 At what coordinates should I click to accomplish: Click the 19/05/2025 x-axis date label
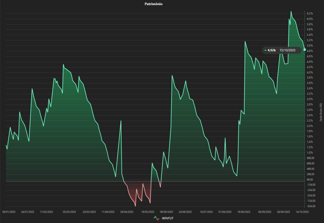click(x=147, y=212)
